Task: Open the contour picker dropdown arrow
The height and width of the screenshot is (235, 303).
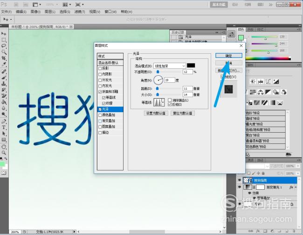Action: (163, 102)
